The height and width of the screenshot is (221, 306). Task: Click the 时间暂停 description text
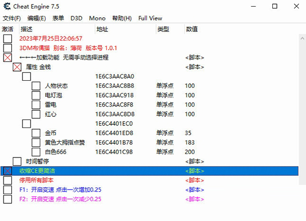[37, 162]
